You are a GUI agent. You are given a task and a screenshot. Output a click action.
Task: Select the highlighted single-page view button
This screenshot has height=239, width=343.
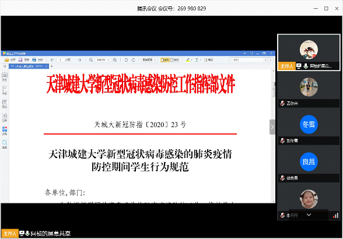tap(165, 59)
